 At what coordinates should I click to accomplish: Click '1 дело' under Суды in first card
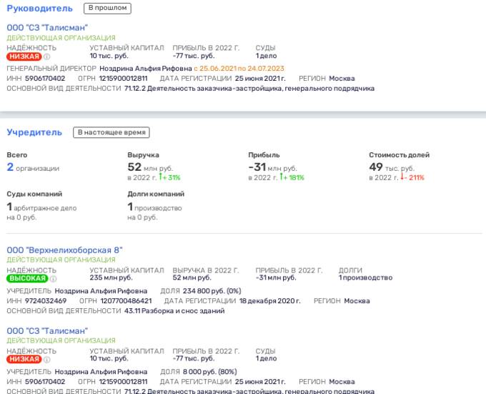(267, 56)
